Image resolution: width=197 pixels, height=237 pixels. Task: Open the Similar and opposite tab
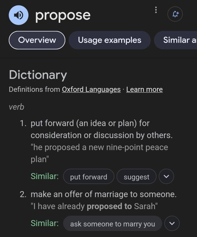(176, 40)
